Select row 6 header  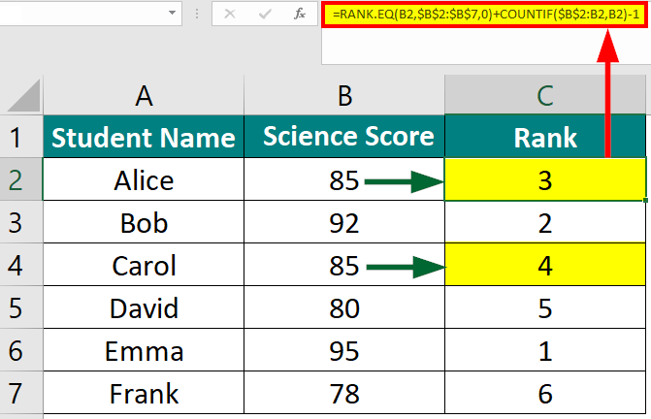click(x=21, y=350)
